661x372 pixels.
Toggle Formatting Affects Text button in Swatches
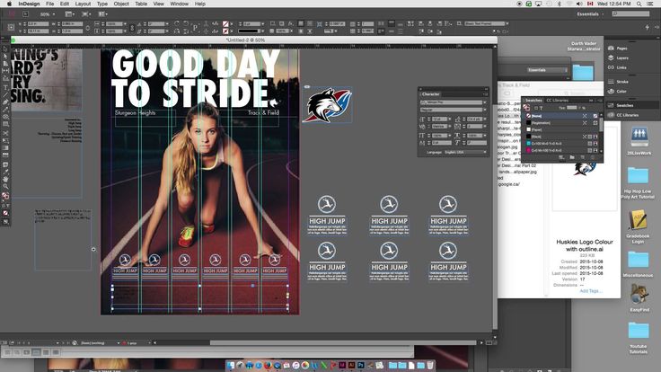tap(542, 108)
